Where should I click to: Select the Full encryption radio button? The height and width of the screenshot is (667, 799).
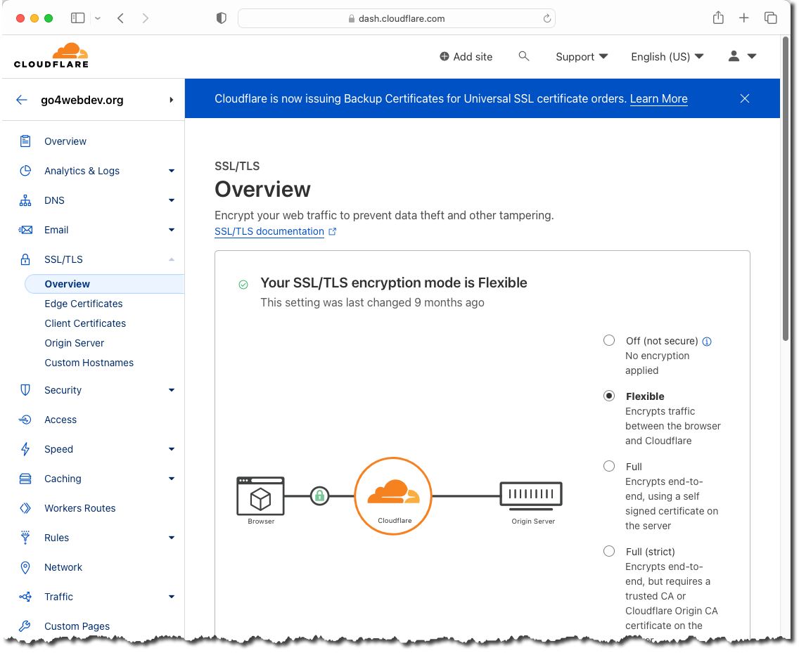click(609, 466)
